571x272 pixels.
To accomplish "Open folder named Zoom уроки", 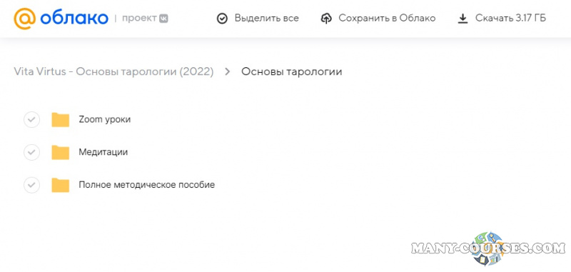I will pyautogui.click(x=104, y=119).
